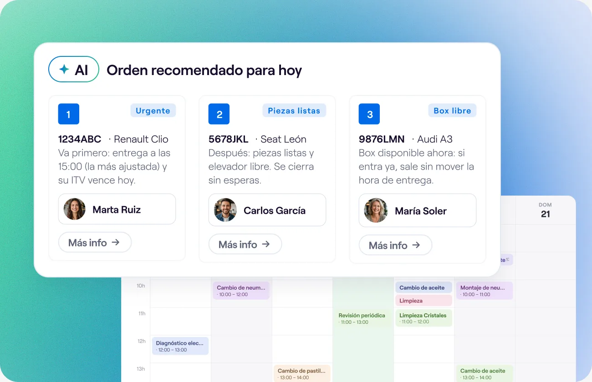Click the Audi A3 model text
Viewport: 592px width, 382px height.
pos(435,139)
